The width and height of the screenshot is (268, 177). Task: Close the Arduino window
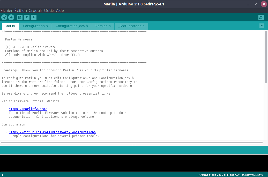coord(264,4)
